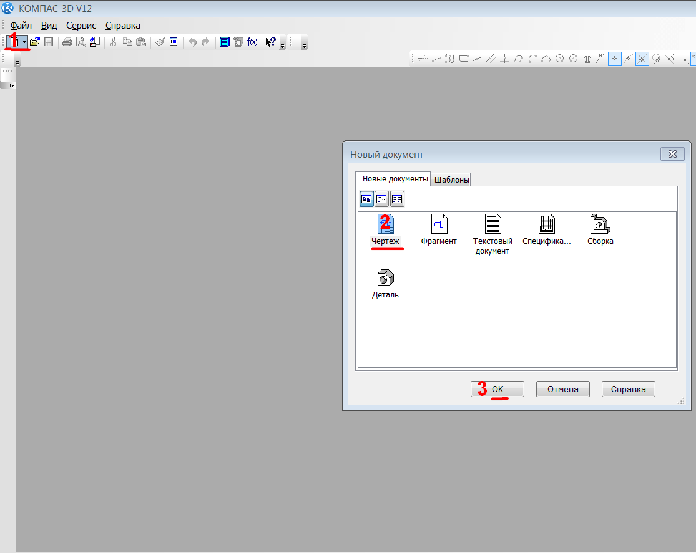Image resolution: width=696 pixels, height=553 pixels.
Task: Switch dialog list to small icons view
Action: point(382,199)
